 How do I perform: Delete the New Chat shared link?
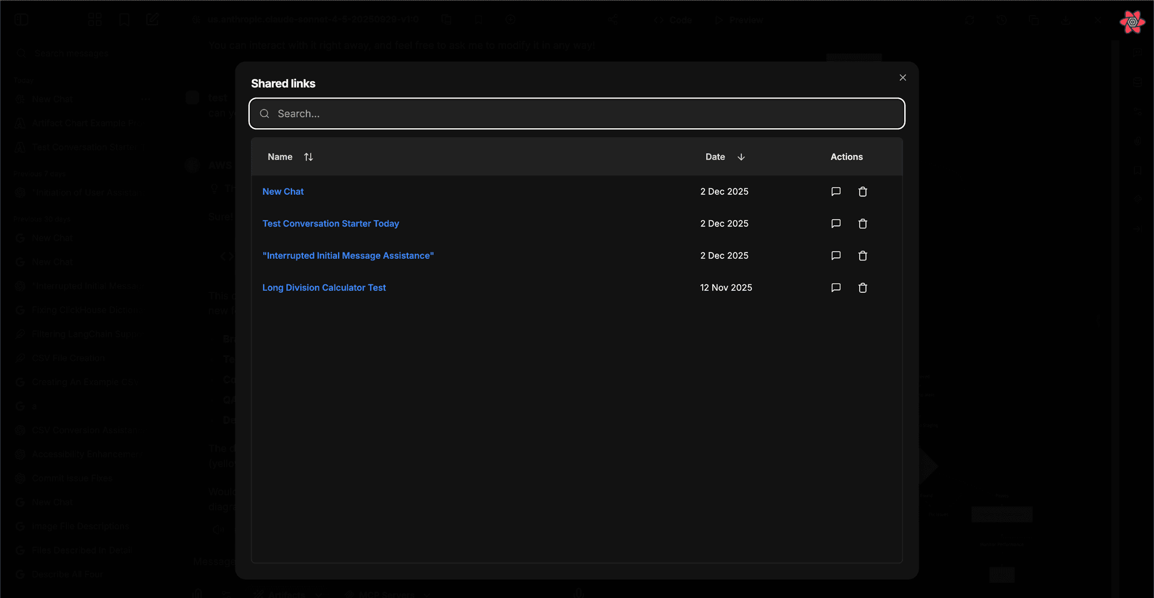[863, 191]
